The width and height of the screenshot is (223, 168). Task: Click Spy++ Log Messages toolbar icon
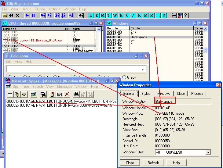coord(33,94)
